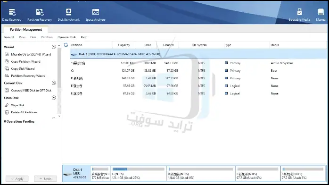The image size is (329, 185).
Task: Open Disk Benchmark
Action: pos(69,15)
